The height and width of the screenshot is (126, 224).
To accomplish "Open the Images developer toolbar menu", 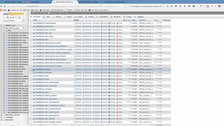I will coord(35,10).
